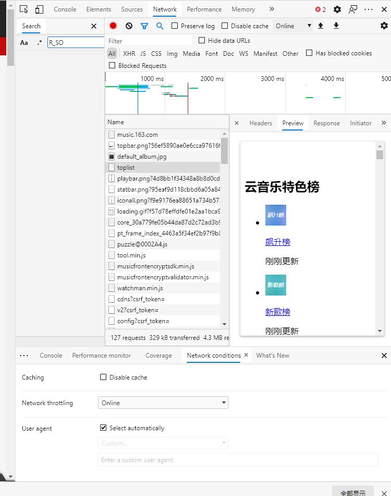Viewport: 391px width, 496px height.
Task: Click the 飙升榜 chart thumbnail image
Action: click(276, 215)
